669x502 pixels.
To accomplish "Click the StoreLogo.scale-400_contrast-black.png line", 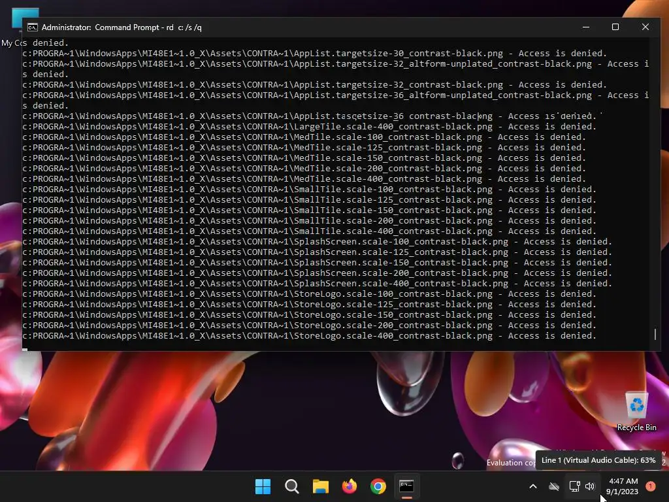I will (x=309, y=336).
